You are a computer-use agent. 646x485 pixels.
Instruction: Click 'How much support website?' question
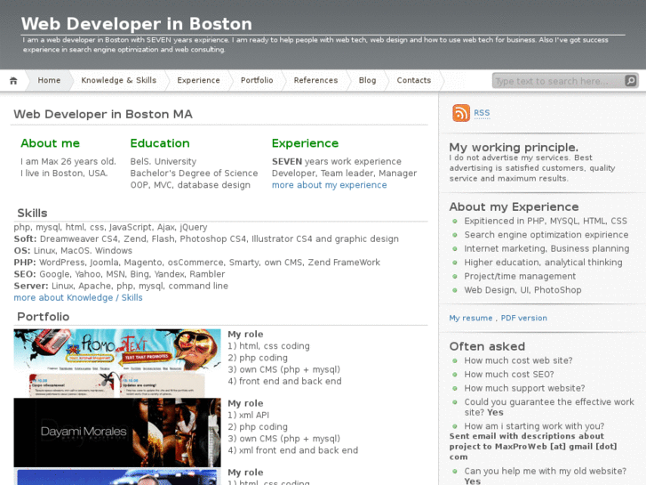tap(524, 388)
